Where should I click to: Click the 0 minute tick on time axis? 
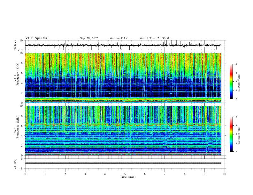(25, 174)
